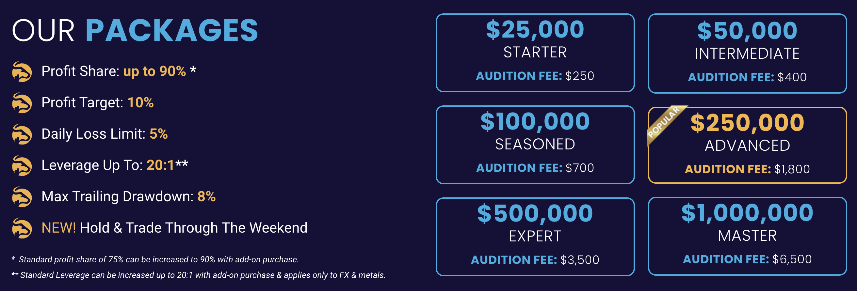Click the bull icon beside Profit Target
The image size is (857, 291).
(22, 103)
